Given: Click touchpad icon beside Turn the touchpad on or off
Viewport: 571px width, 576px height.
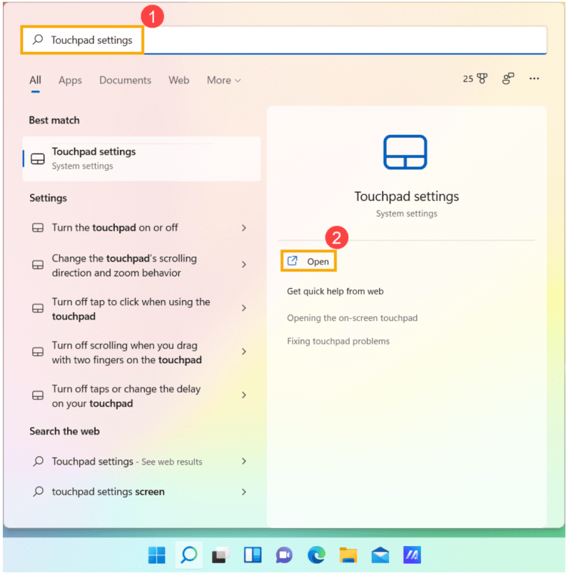Looking at the screenshot, I should pyautogui.click(x=38, y=228).
